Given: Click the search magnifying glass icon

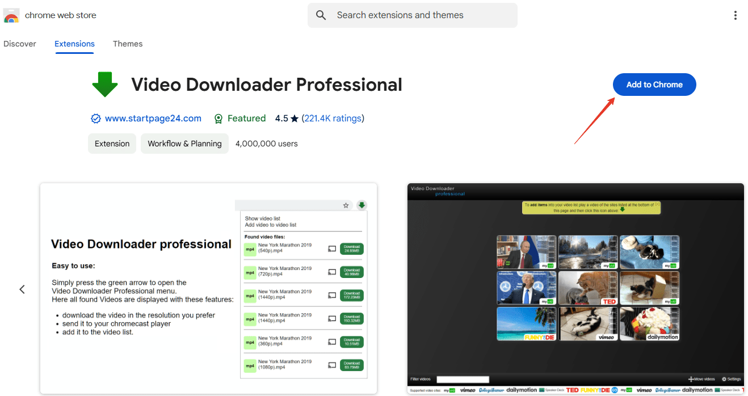Looking at the screenshot, I should [x=321, y=15].
